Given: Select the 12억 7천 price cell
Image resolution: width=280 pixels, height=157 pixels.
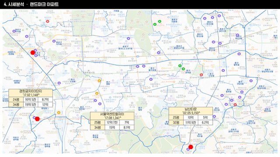Looking at the screenshot, I should pyautogui.click(x=112, y=123).
